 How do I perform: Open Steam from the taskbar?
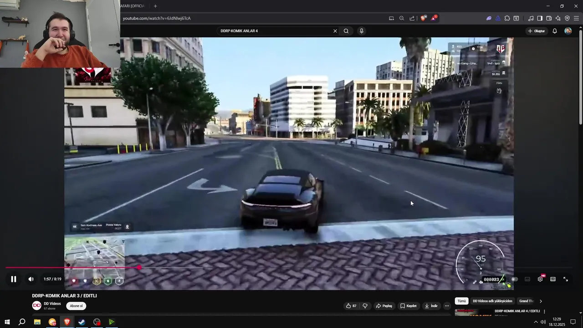tap(82, 322)
